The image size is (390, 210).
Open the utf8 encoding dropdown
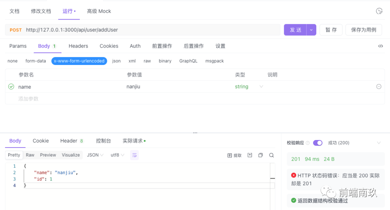(116, 155)
